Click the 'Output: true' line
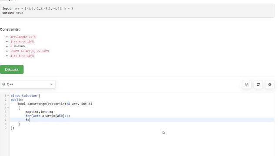The height and width of the screenshot is (156, 278). [13, 13]
